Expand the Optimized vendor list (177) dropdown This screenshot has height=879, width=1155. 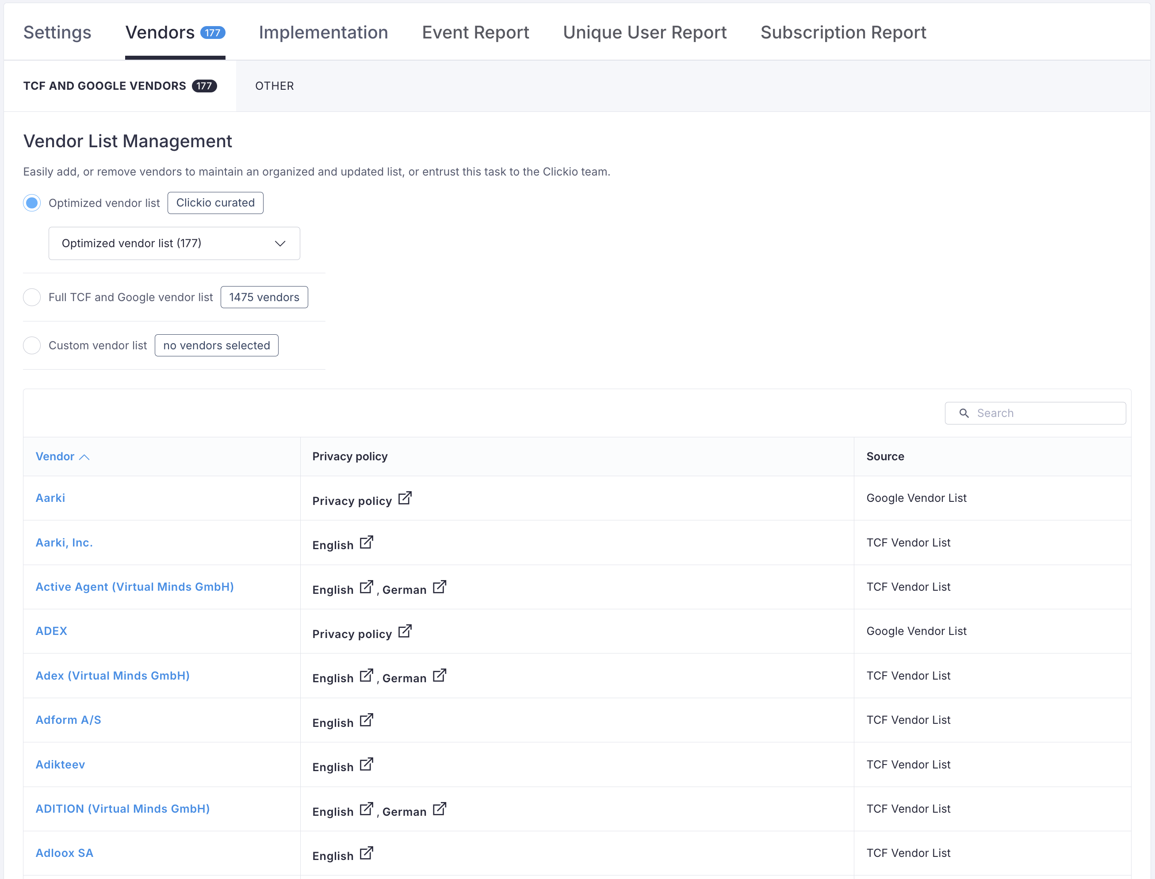174,243
